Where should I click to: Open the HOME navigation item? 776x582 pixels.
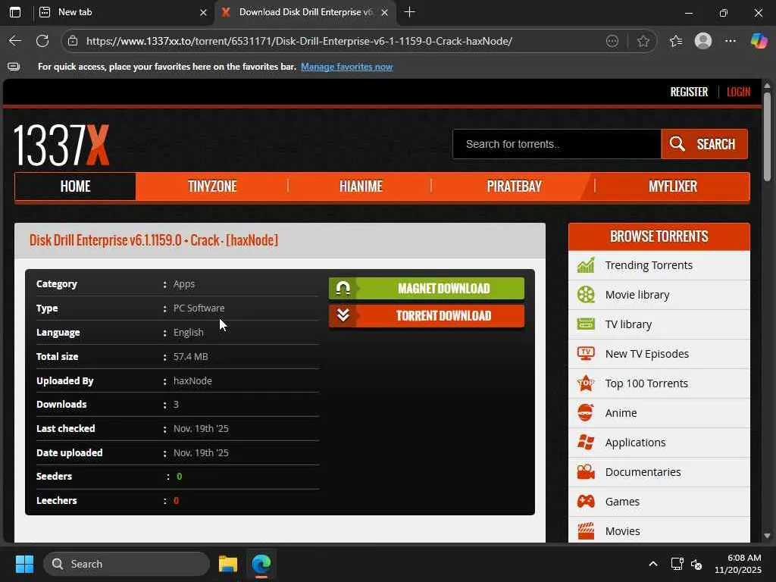(75, 186)
